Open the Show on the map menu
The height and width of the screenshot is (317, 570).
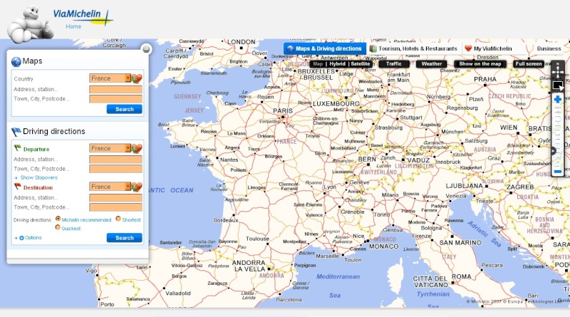pyautogui.click(x=480, y=63)
